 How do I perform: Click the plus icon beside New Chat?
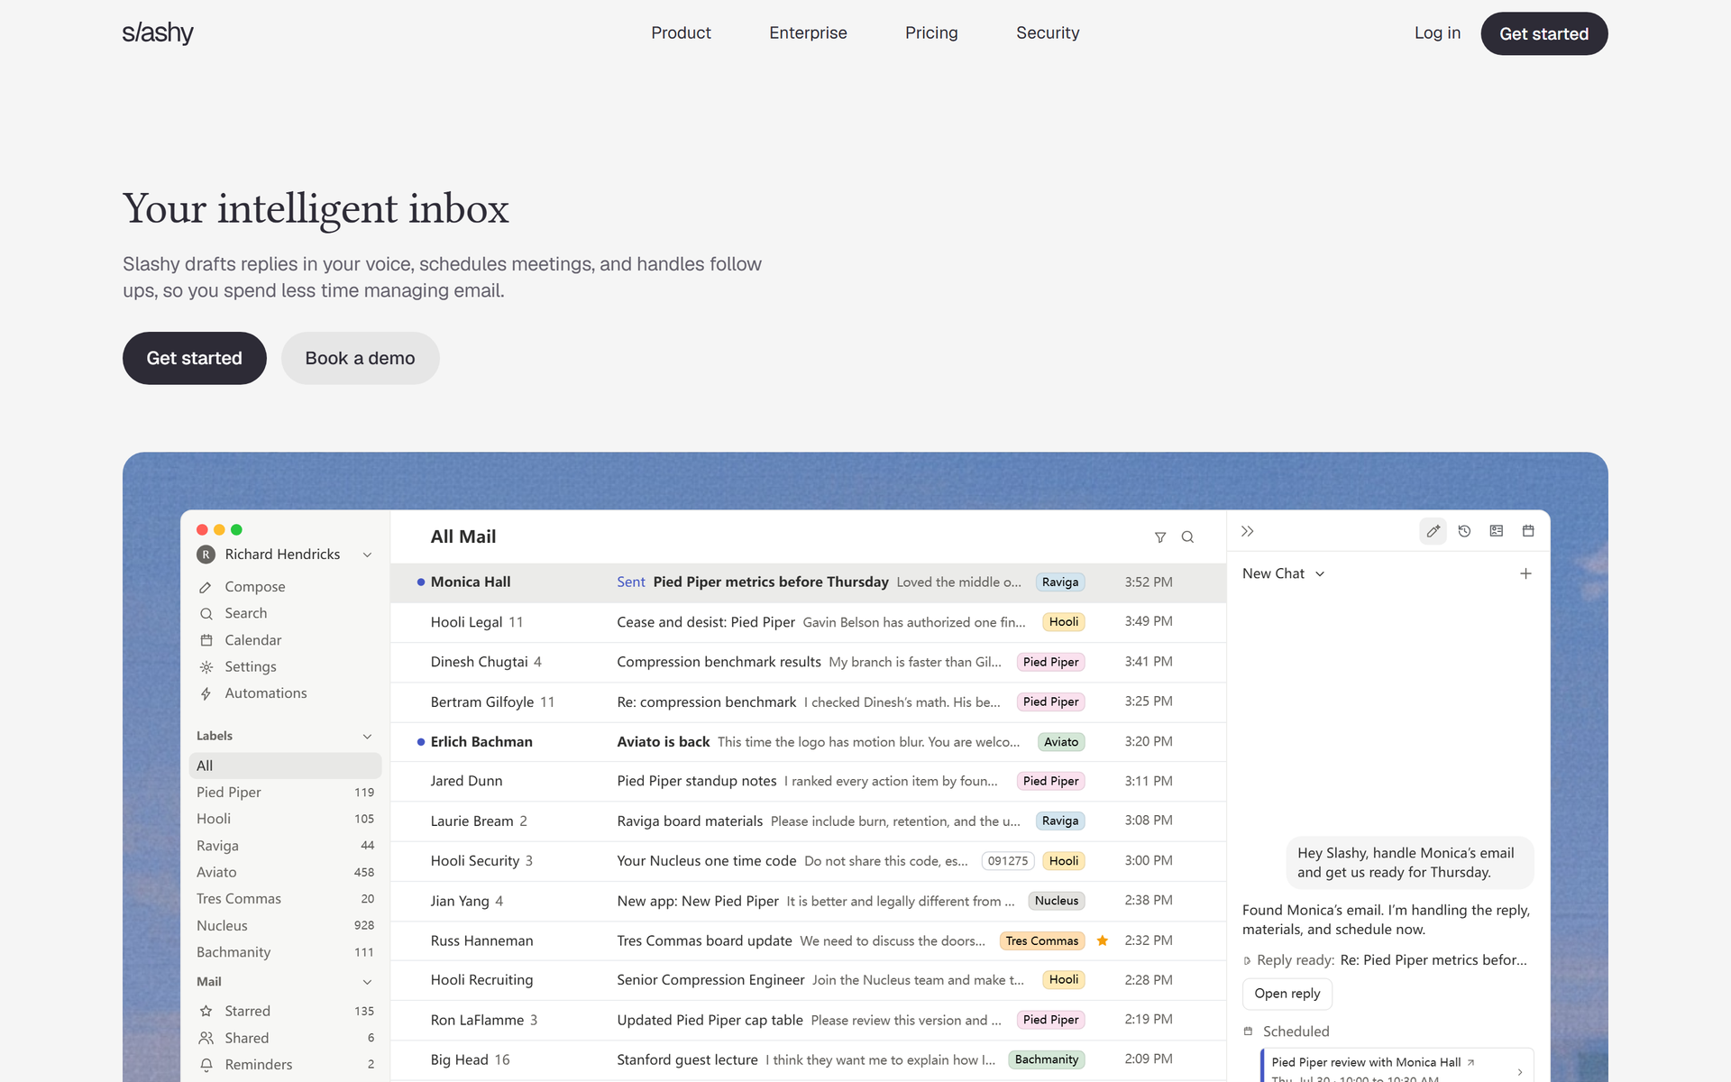pyautogui.click(x=1525, y=573)
